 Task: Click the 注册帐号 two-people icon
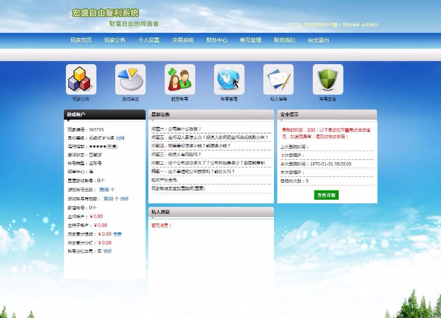(180, 79)
